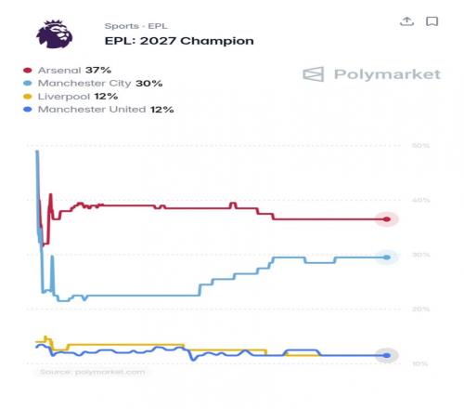464x409 pixels.
Task: Click the Source: polymarket.com caption
Action: point(93,372)
